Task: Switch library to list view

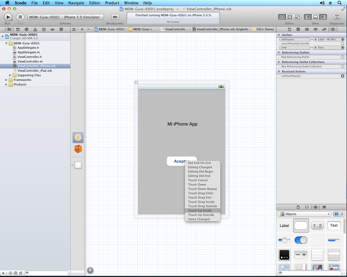Action: pos(342,214)
